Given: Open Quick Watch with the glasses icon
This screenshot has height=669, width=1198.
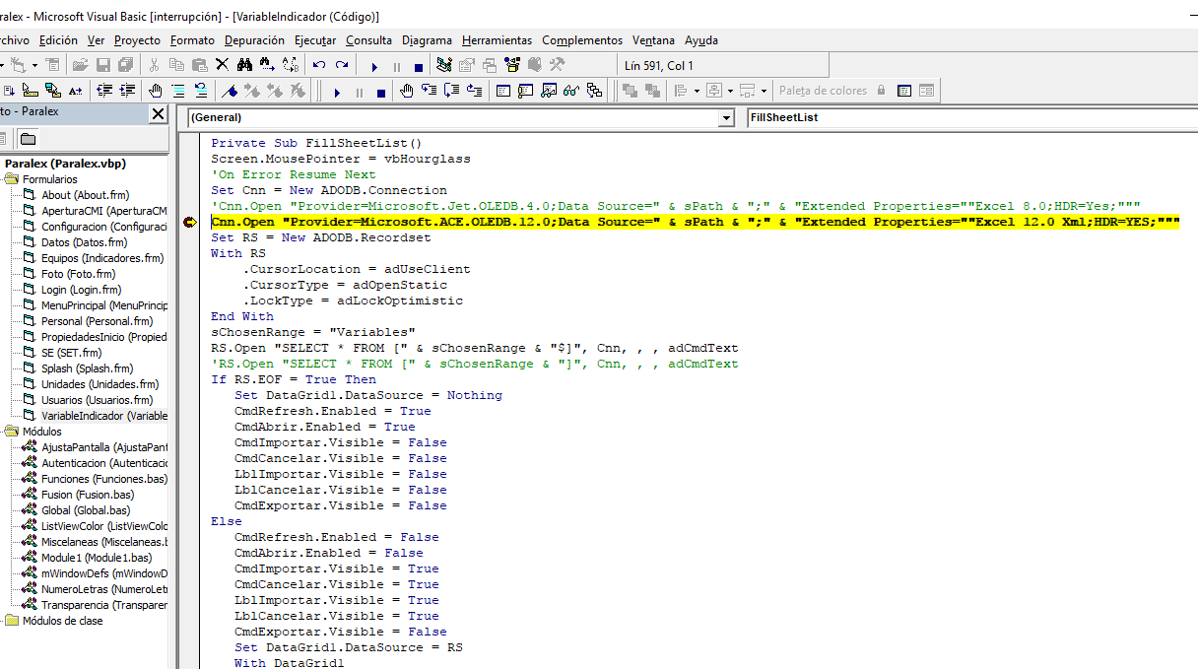Looking at the screenshot, I should pos(571,91).
